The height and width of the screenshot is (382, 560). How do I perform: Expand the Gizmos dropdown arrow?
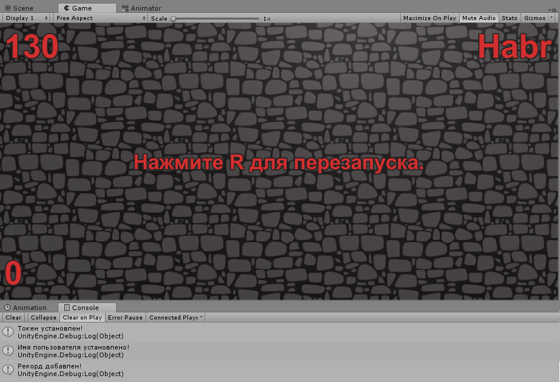coord(552,18)
